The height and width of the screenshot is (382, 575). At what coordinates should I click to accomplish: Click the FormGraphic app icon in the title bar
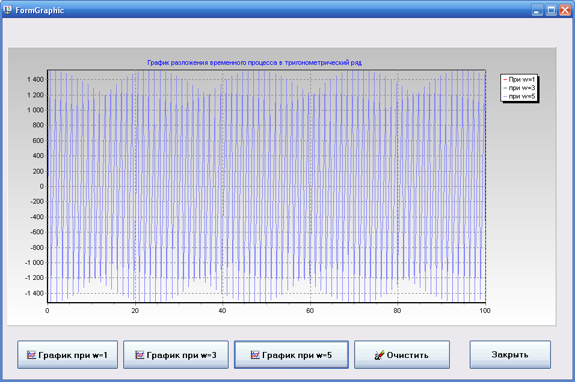click(7, 10)
